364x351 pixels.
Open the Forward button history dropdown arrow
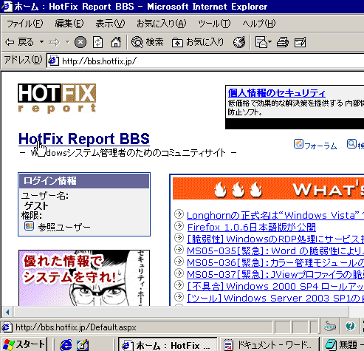pyautogui.click(x=67, y=42)
